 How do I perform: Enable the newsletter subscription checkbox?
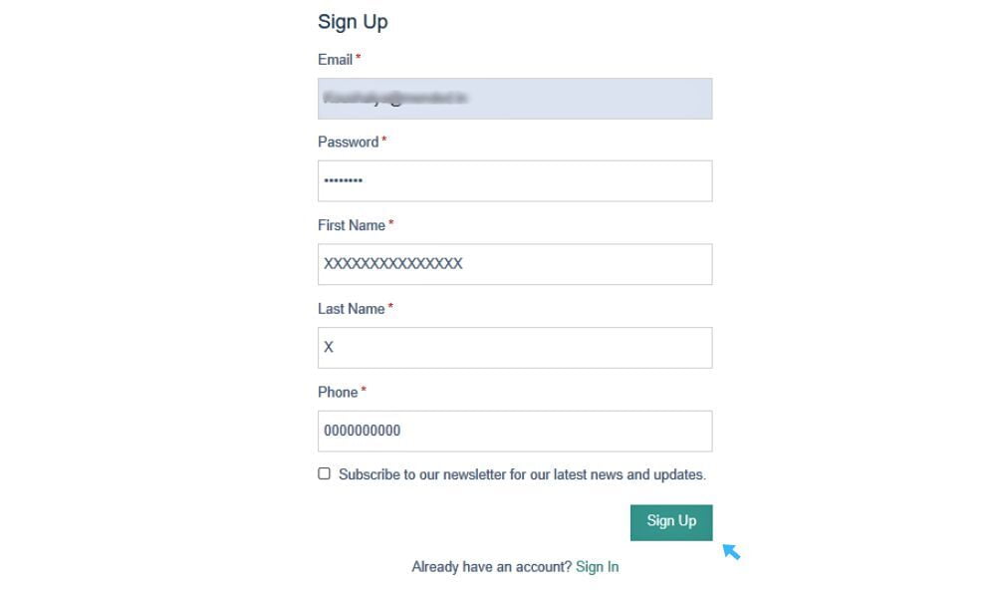click(x=325, y=473)
